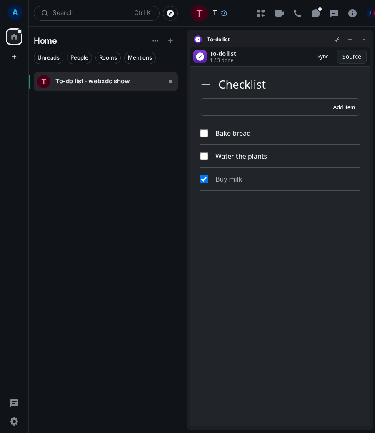Open the Home three-dots options menu
The height and width of the screenshot is (433, 375).
click(155, 41)
